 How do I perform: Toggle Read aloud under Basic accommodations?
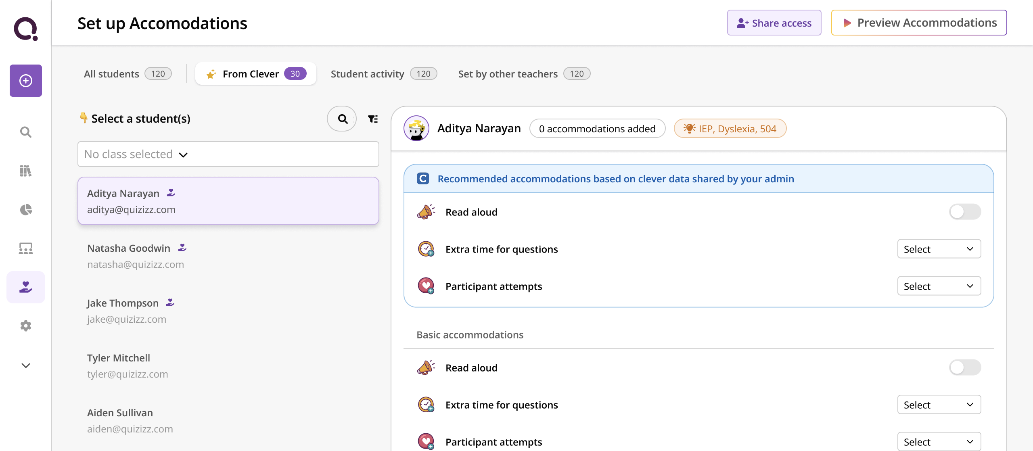click(x=964, y=367)
